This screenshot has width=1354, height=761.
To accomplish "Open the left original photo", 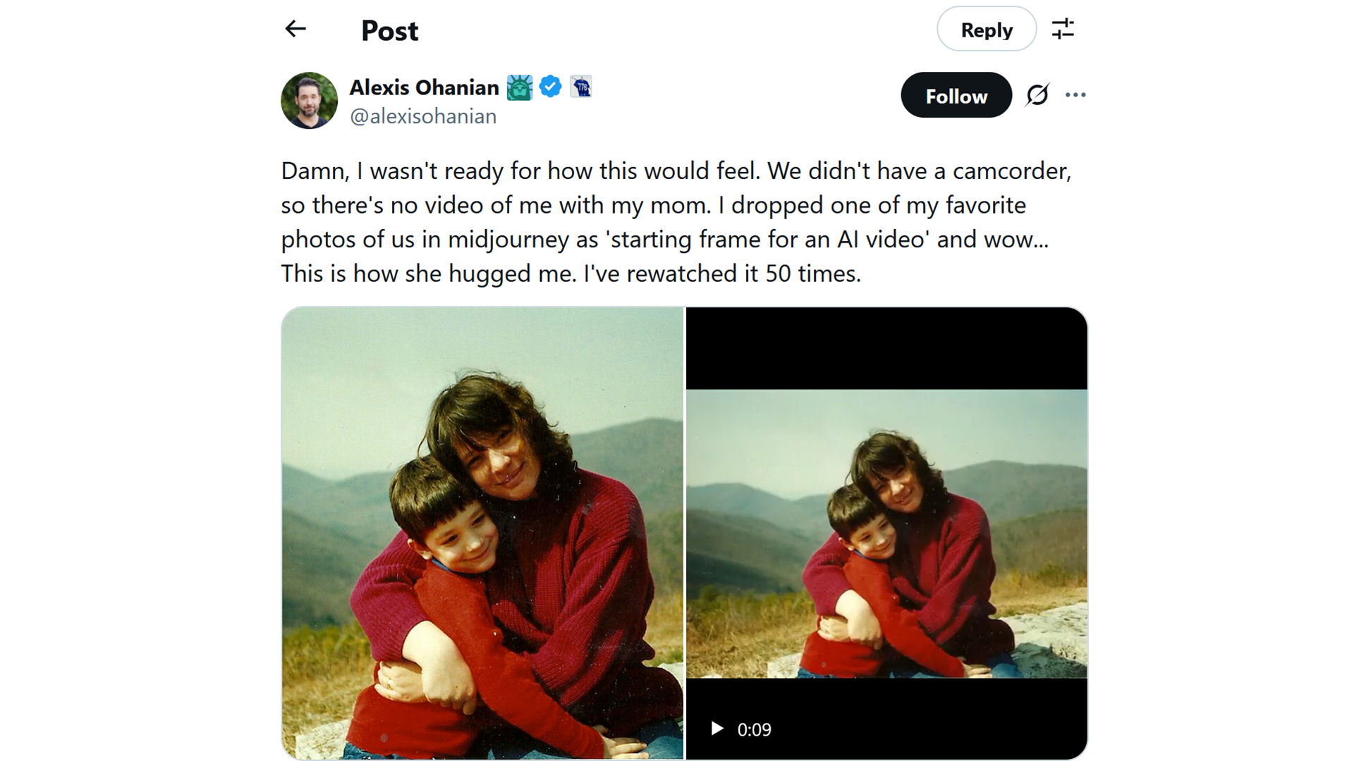I will coord(482,533).
